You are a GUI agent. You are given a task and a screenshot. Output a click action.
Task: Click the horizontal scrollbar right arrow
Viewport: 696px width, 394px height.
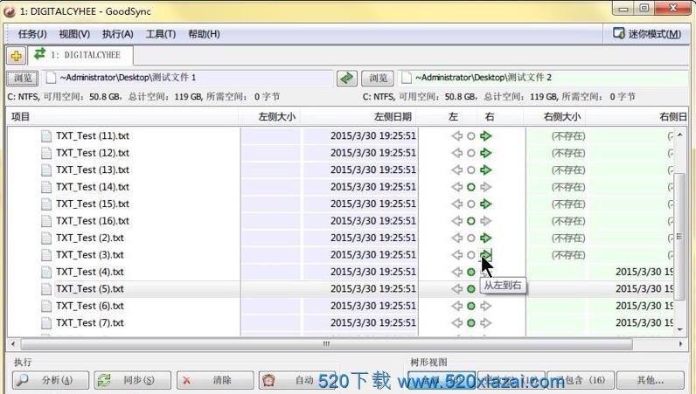click(681, 344)
